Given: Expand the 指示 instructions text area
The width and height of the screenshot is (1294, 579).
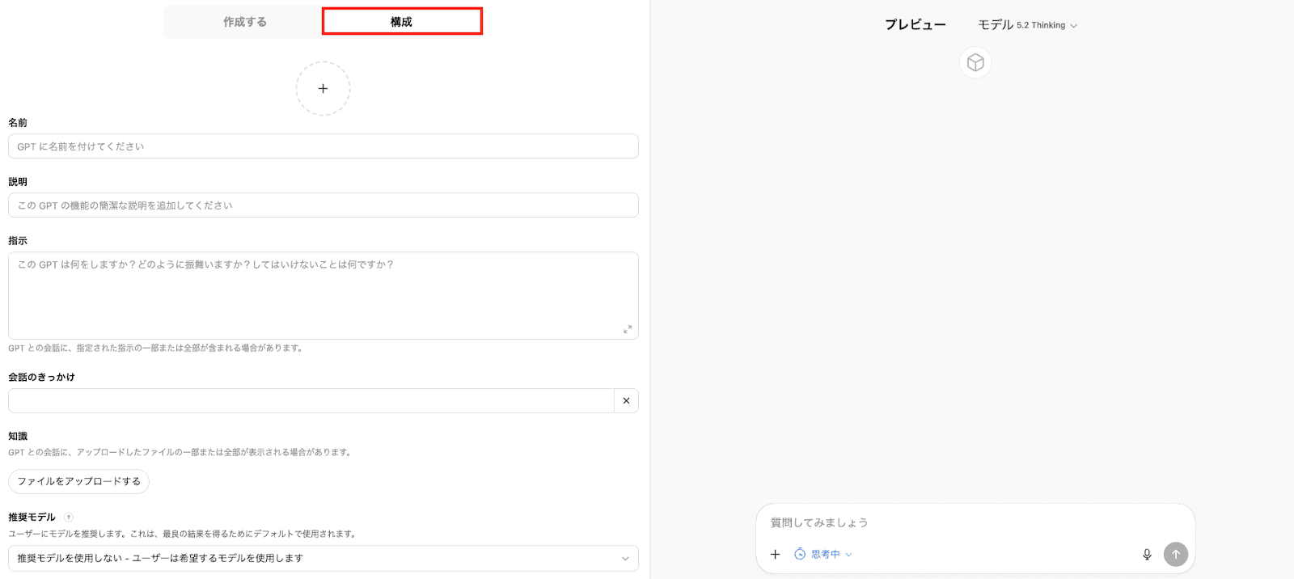Looking at the screenshot, I should tap(628, 329).
